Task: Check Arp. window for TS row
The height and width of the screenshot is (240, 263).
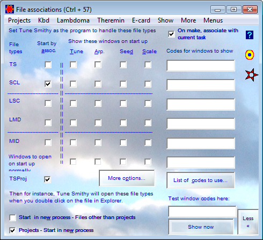Action: click(x=98, y=64)
